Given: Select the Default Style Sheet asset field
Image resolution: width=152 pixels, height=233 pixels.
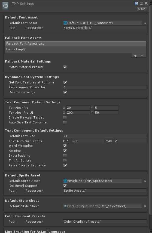Looking at the screenshot, I should (102, 206).
